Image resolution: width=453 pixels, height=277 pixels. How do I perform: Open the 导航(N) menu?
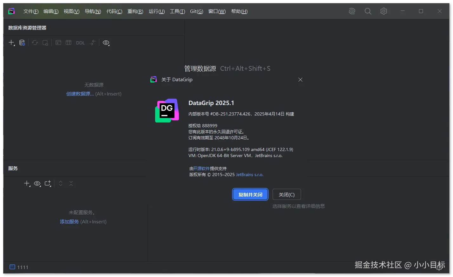(93, 11)
